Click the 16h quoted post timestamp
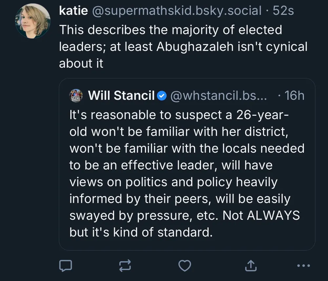 (x=295, y=96)
